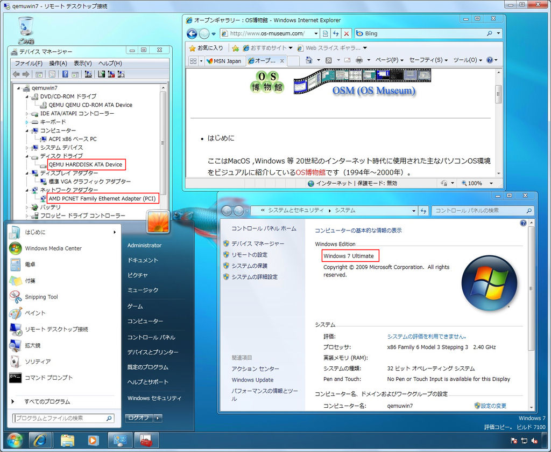This screenshot has width=551, height=452.
Task: Launch Windows Media Player from taskbar
Action: pos(93,440)
